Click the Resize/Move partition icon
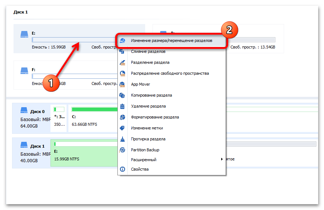Screen dimensions: 324x210 click(123, 40)
